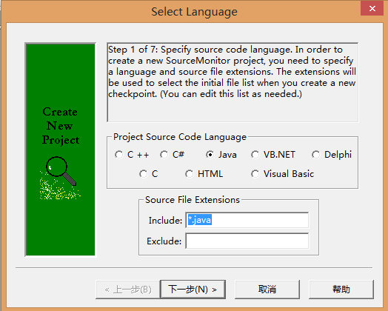
Task: Close the Select Language dialog
Action: (372, 8)
